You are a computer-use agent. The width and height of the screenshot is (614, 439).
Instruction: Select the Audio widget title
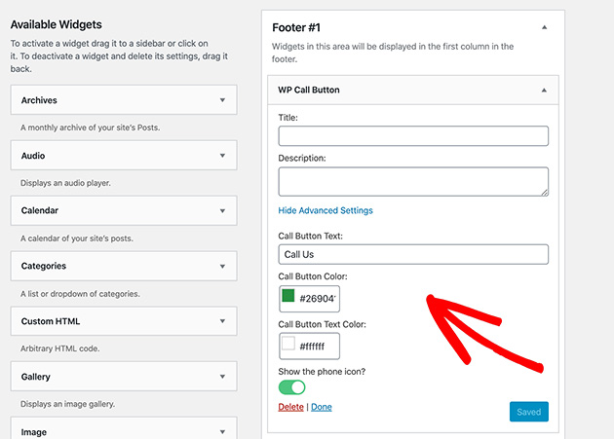click(33, 156)
